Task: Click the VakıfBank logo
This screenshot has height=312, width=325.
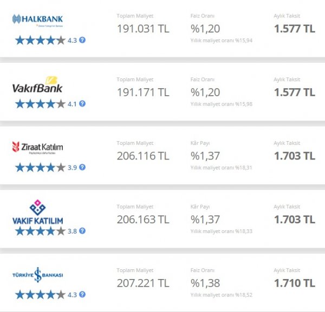Action: tap(37, 84)
